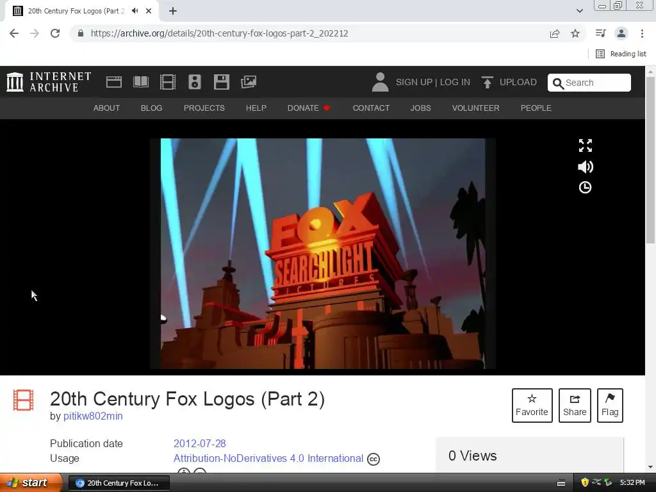The width and height of the screenshot is (656, 492).
Task: Click the user avatar icon
Action: coord(380,82)
